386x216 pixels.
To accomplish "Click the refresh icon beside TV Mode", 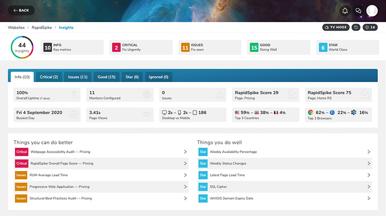I will (356, 27).
